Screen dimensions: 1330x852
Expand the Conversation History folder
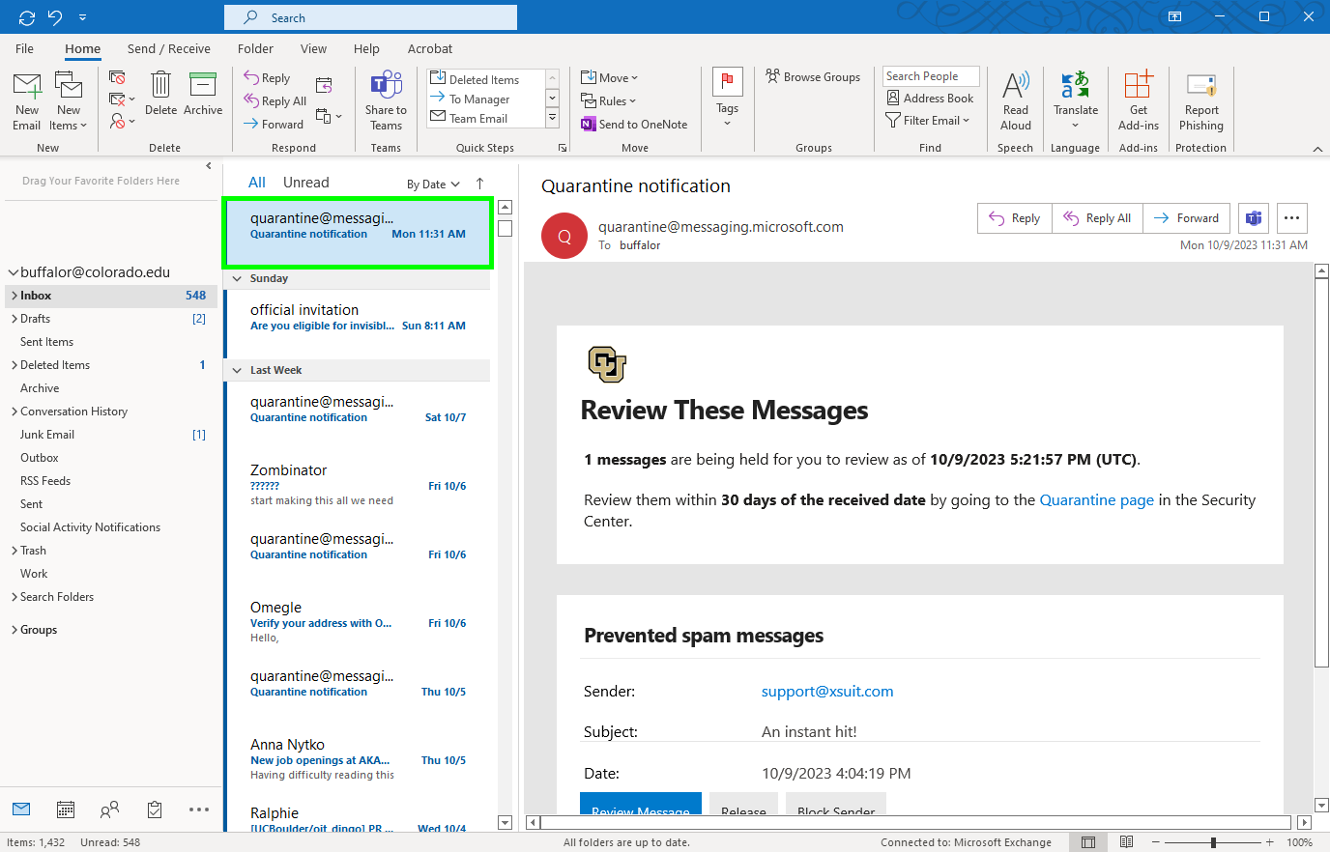[14, 412]
